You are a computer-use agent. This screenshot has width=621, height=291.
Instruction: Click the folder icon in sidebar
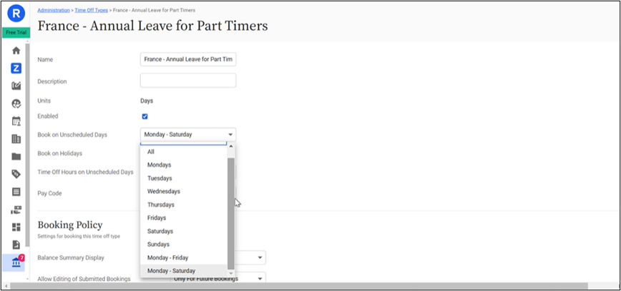[x=16, y=157]
